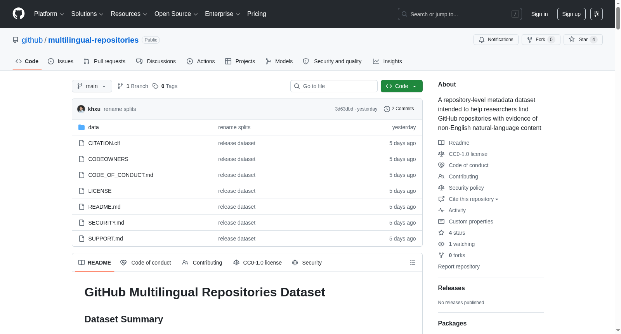
Task: Expand the main branch selector
Action: coord(92,86)
